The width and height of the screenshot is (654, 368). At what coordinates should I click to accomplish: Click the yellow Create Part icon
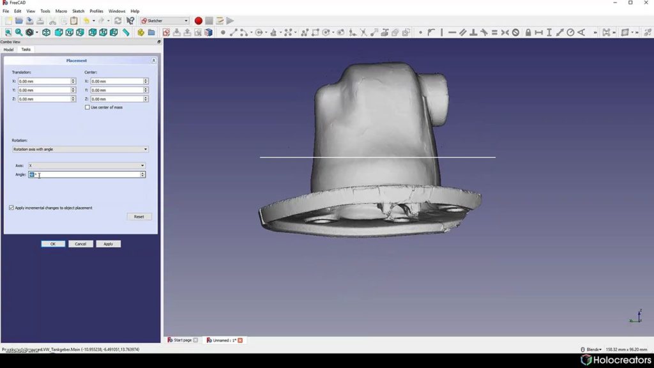click(x=141, y=33)
